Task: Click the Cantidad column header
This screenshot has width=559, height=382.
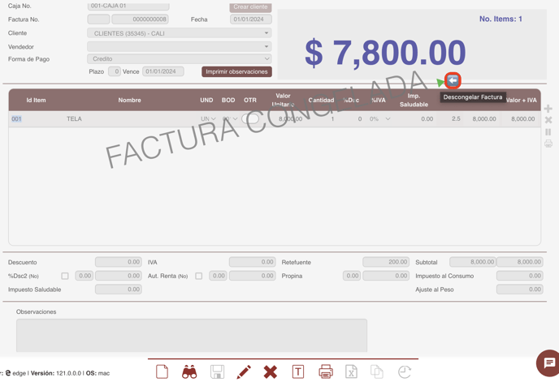Action: pos(321,100)
